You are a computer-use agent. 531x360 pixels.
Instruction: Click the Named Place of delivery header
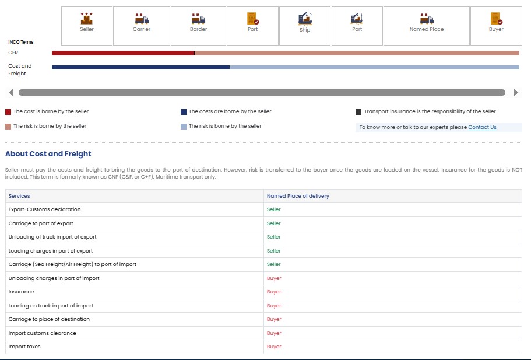pyautogui.click(x=298, y=196)
